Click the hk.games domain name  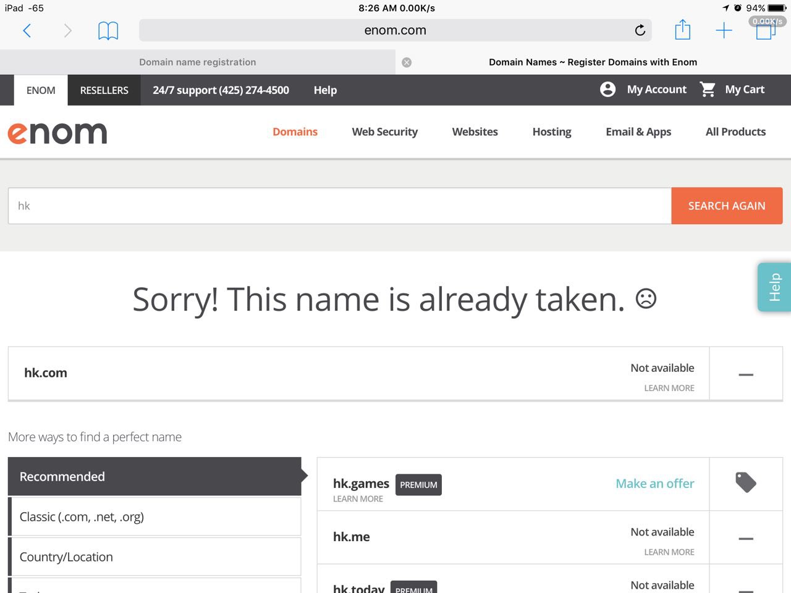point(361,483)
